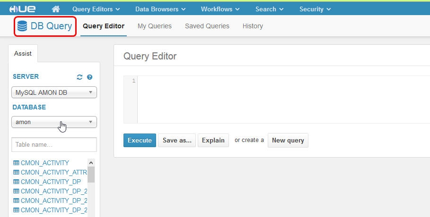The image size is (430, 217).
Task: Click the table icon next to CMON_ACTIVITY_ATTR
Action: 16,172
